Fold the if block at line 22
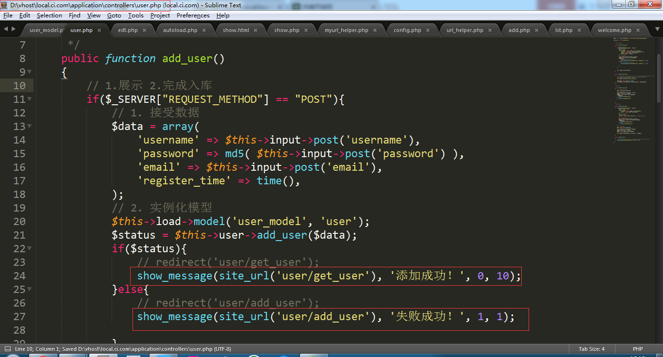This screenshot has height=357, width=663. click(x=30, y=249)
